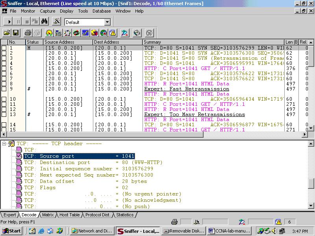Select the Initial sequence number row
Screen dimensions: 315x236
tap(89, 169)
